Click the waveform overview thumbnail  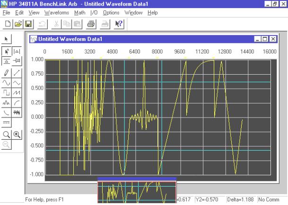pos(137,192)
